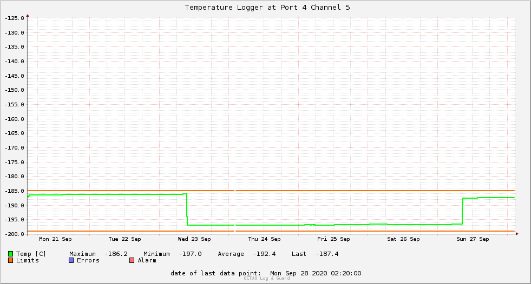Image resolution: width=531 pixels, height=284 pixels.
Task: Click x-axis label 'Sat 26 Sep'
Action: tap(403, 239)
